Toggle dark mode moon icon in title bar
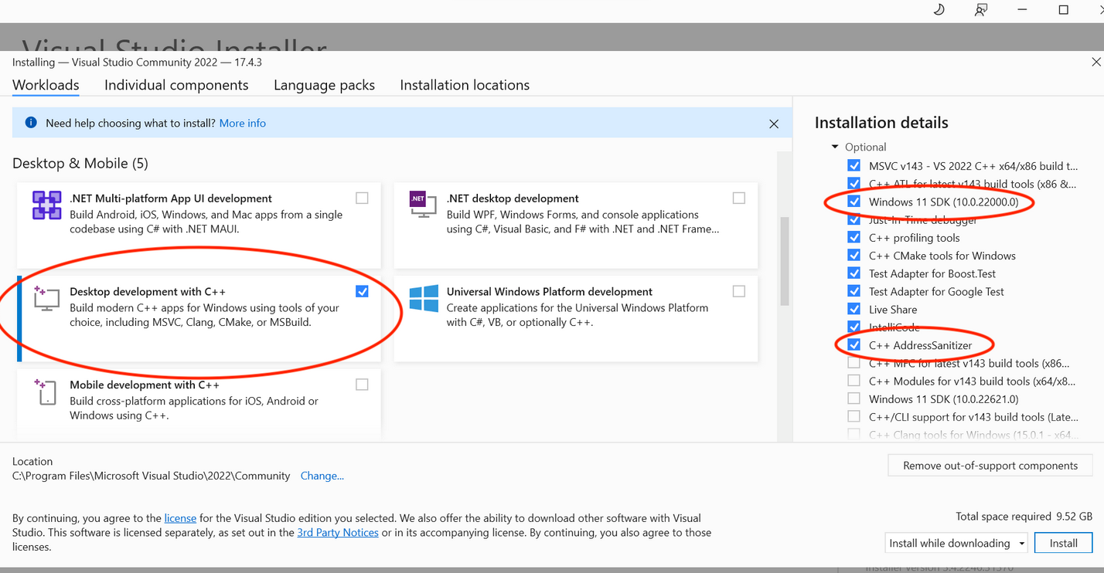Image resolution: width=1104 pixels, height=573 pixels. click(x=939, y=10)
